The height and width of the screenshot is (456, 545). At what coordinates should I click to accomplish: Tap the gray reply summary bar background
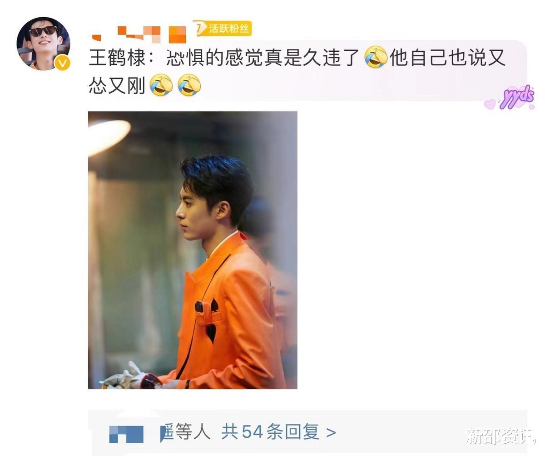(307, 432)
